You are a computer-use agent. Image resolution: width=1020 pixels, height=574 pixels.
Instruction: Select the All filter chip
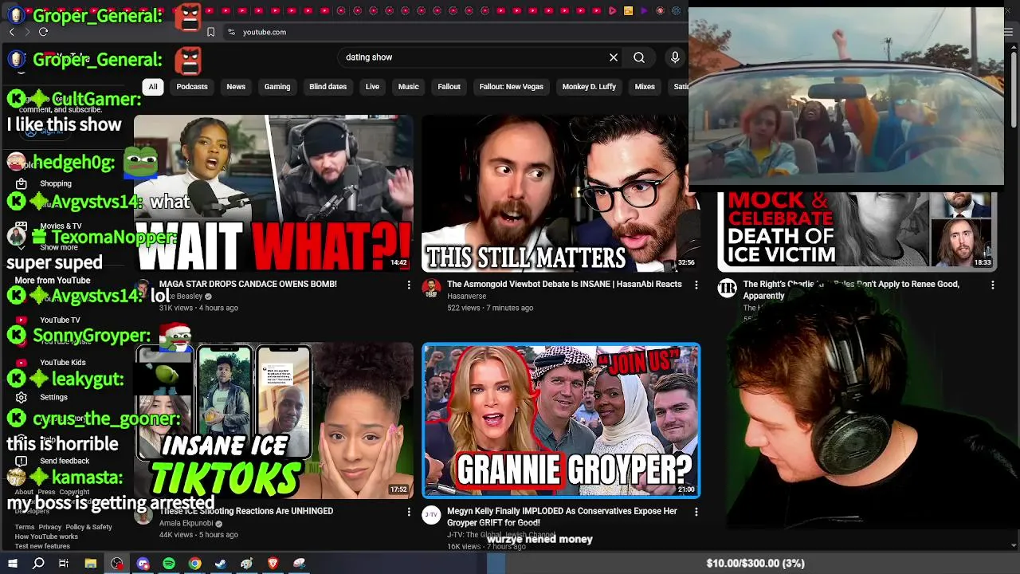point(153,86)
